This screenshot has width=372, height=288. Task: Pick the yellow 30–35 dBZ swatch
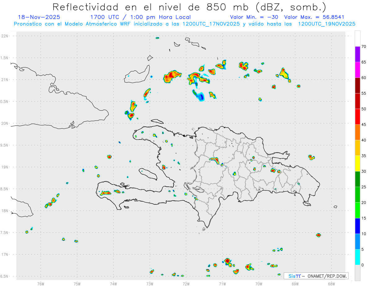click(x=357, y=164)
